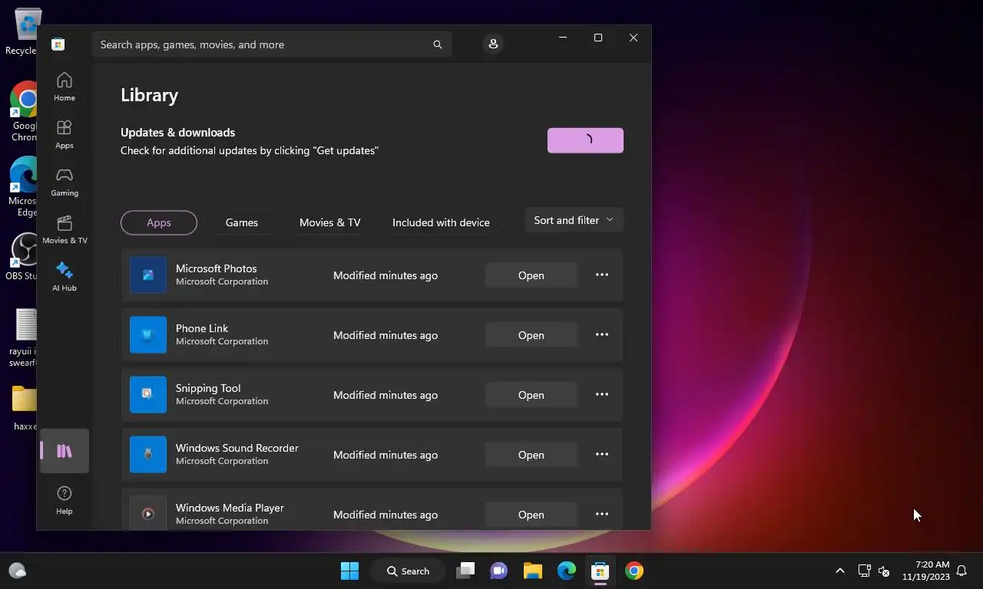The width and height of the screenshot is (983, 589).
Task: Click taskbar Search box
Action: point(409,571)
